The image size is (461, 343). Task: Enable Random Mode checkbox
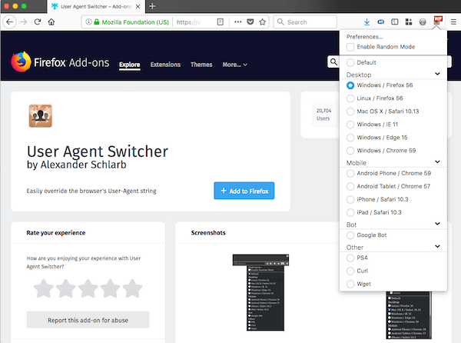[350, 47]
